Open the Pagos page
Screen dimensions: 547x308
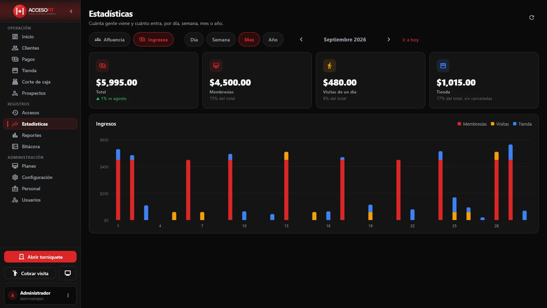40,59
